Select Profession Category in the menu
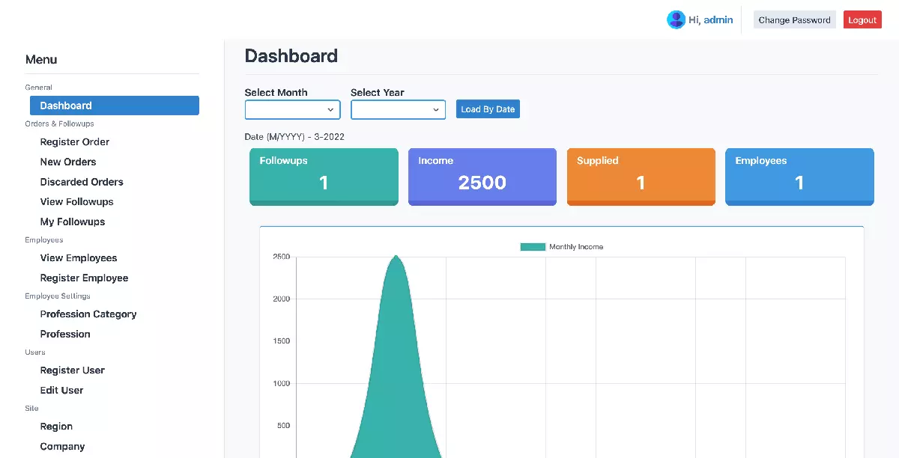Image resolution: width=899 pixels, height=458 pixels. click(88, 314)
